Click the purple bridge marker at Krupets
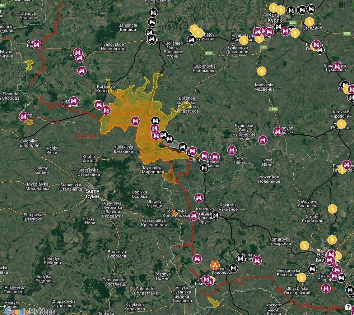354x315 pixels. coord(37,45)
